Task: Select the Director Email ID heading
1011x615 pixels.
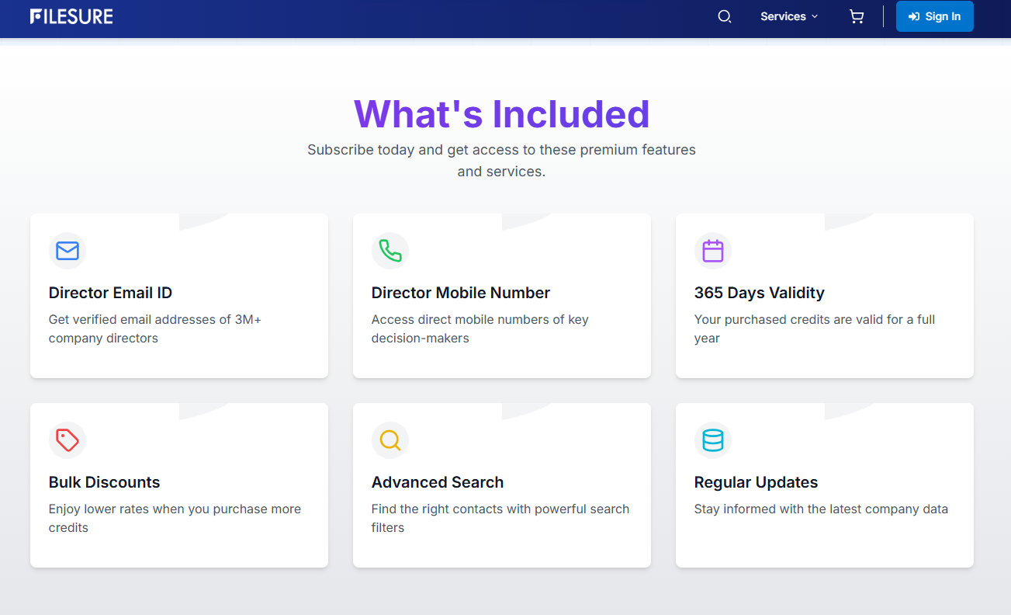Action: point(110,293)
